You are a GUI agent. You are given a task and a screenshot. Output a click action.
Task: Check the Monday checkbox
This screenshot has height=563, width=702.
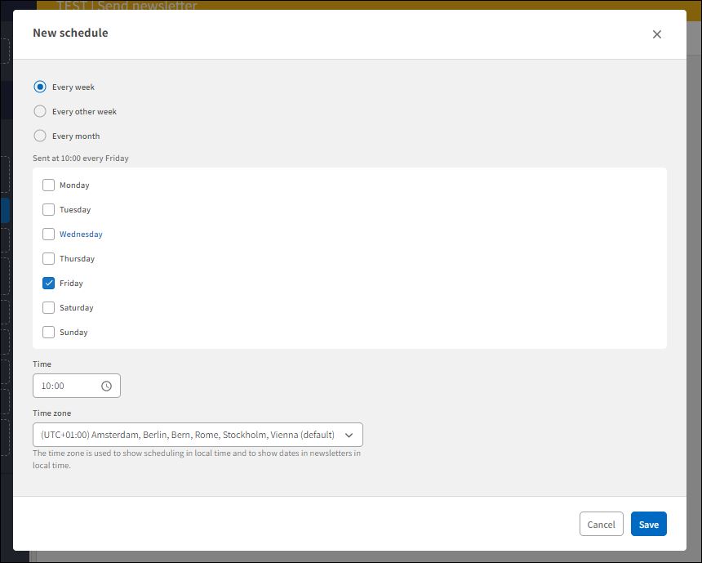tap(48, 185)
